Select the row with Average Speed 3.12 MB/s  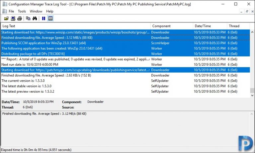(125, 38)
